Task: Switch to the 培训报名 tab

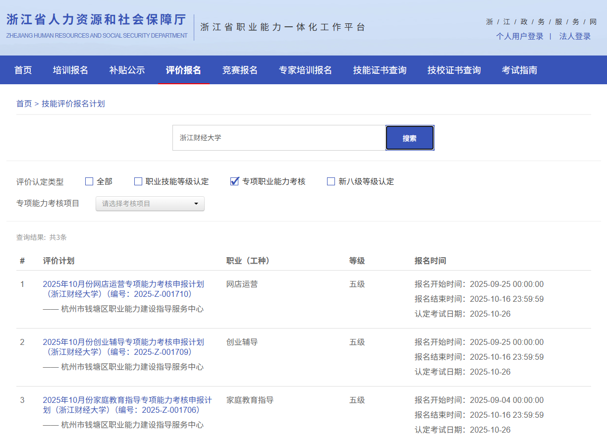Action: (x=70, y=70)
